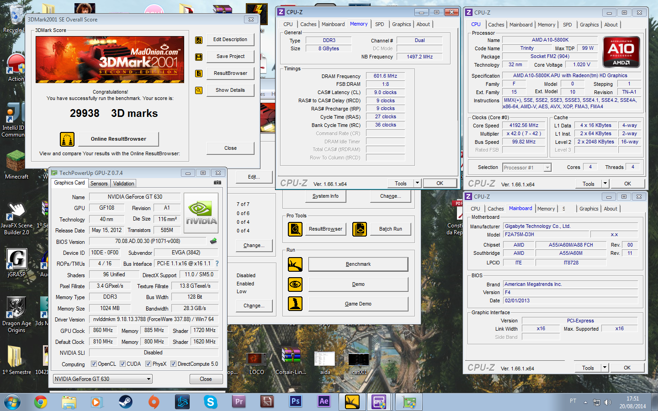Click OK in CPU-Z Memory window
658x411 pixels.
[x=440, y=183]
